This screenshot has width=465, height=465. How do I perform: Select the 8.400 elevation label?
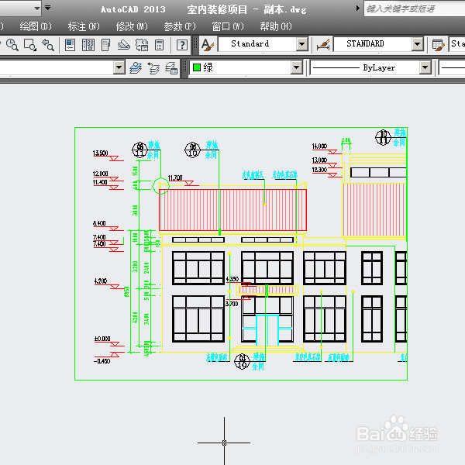pos(99,223)
